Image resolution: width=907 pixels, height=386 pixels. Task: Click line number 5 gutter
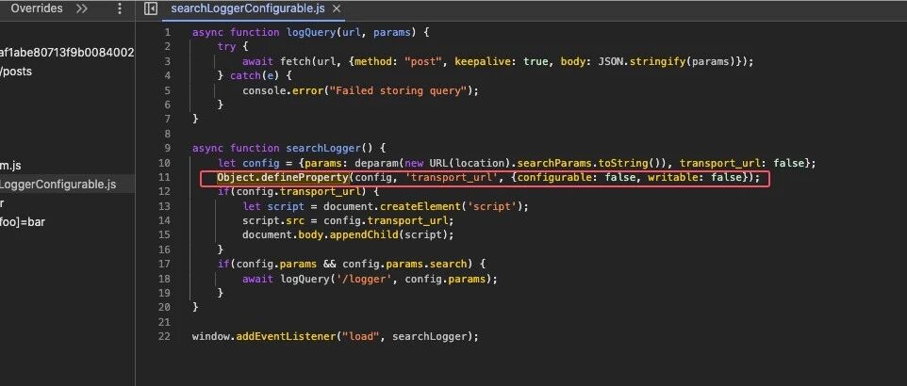tap(167, 90)
